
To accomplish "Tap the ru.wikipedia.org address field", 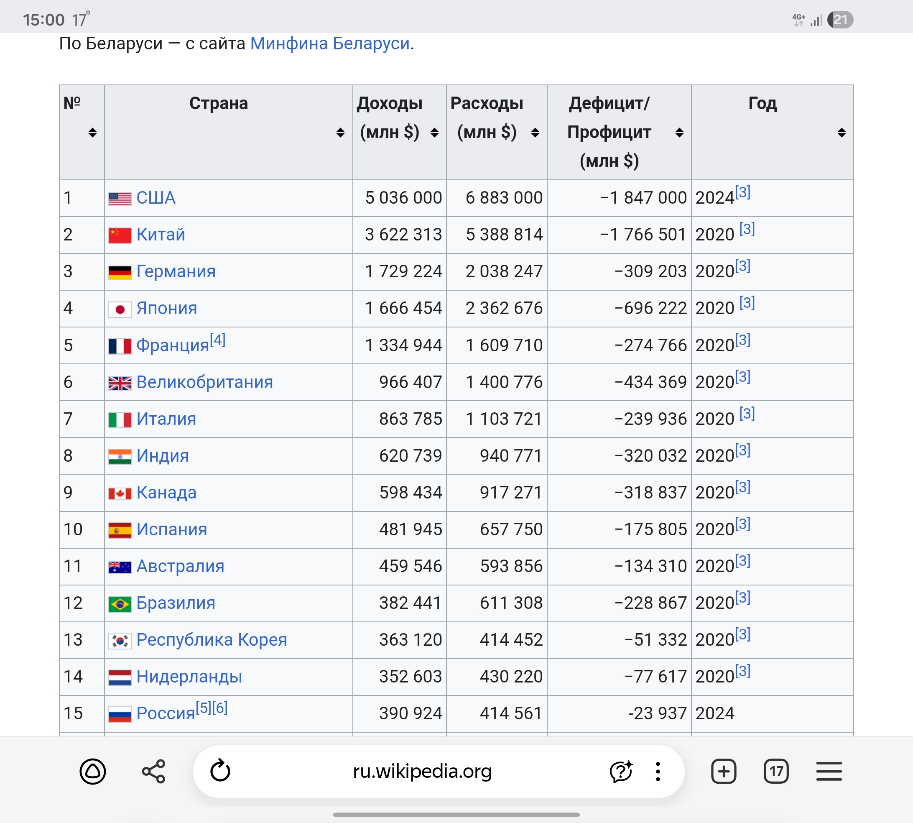I will pos(422,771).
